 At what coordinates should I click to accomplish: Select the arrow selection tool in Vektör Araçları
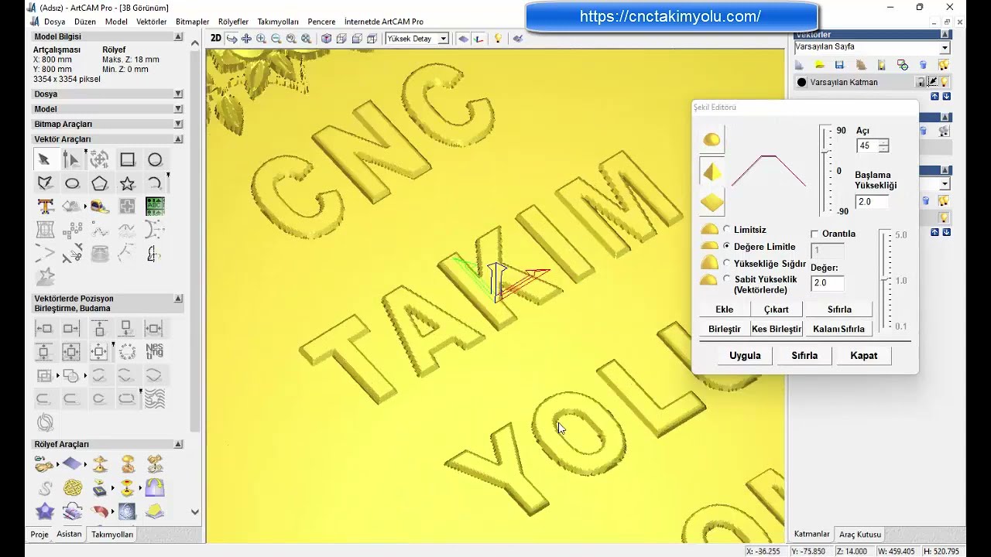44,159
